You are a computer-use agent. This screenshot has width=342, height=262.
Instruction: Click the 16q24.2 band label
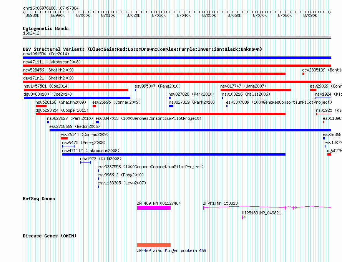[31, 33]
